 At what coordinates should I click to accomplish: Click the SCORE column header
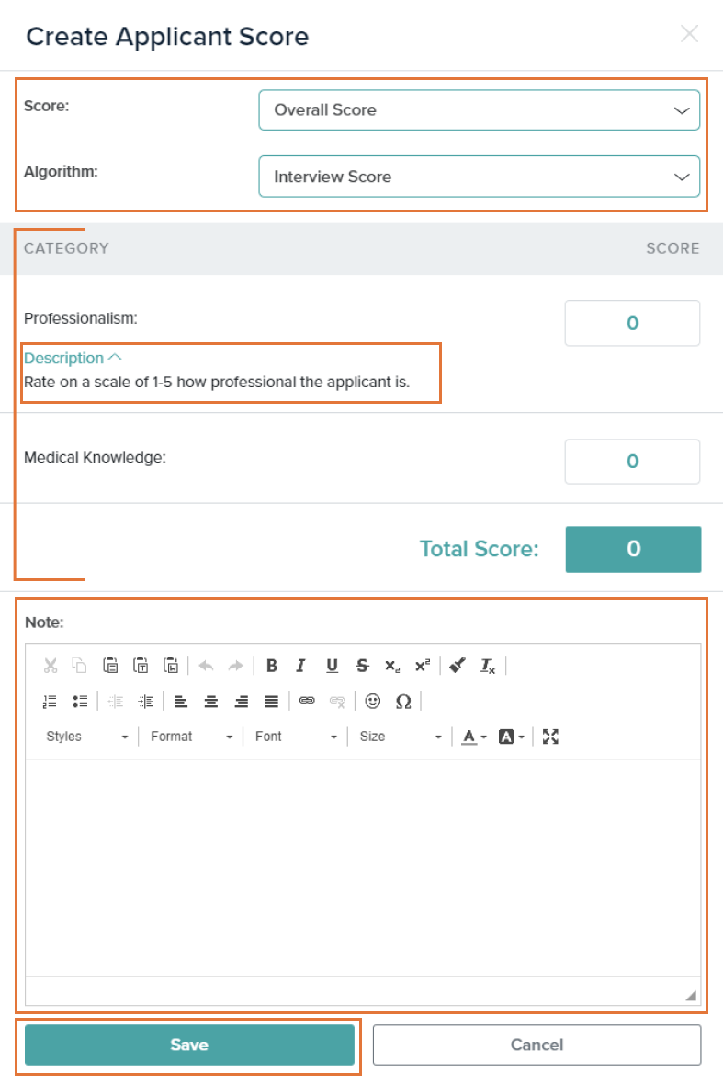tap(672, 248)
